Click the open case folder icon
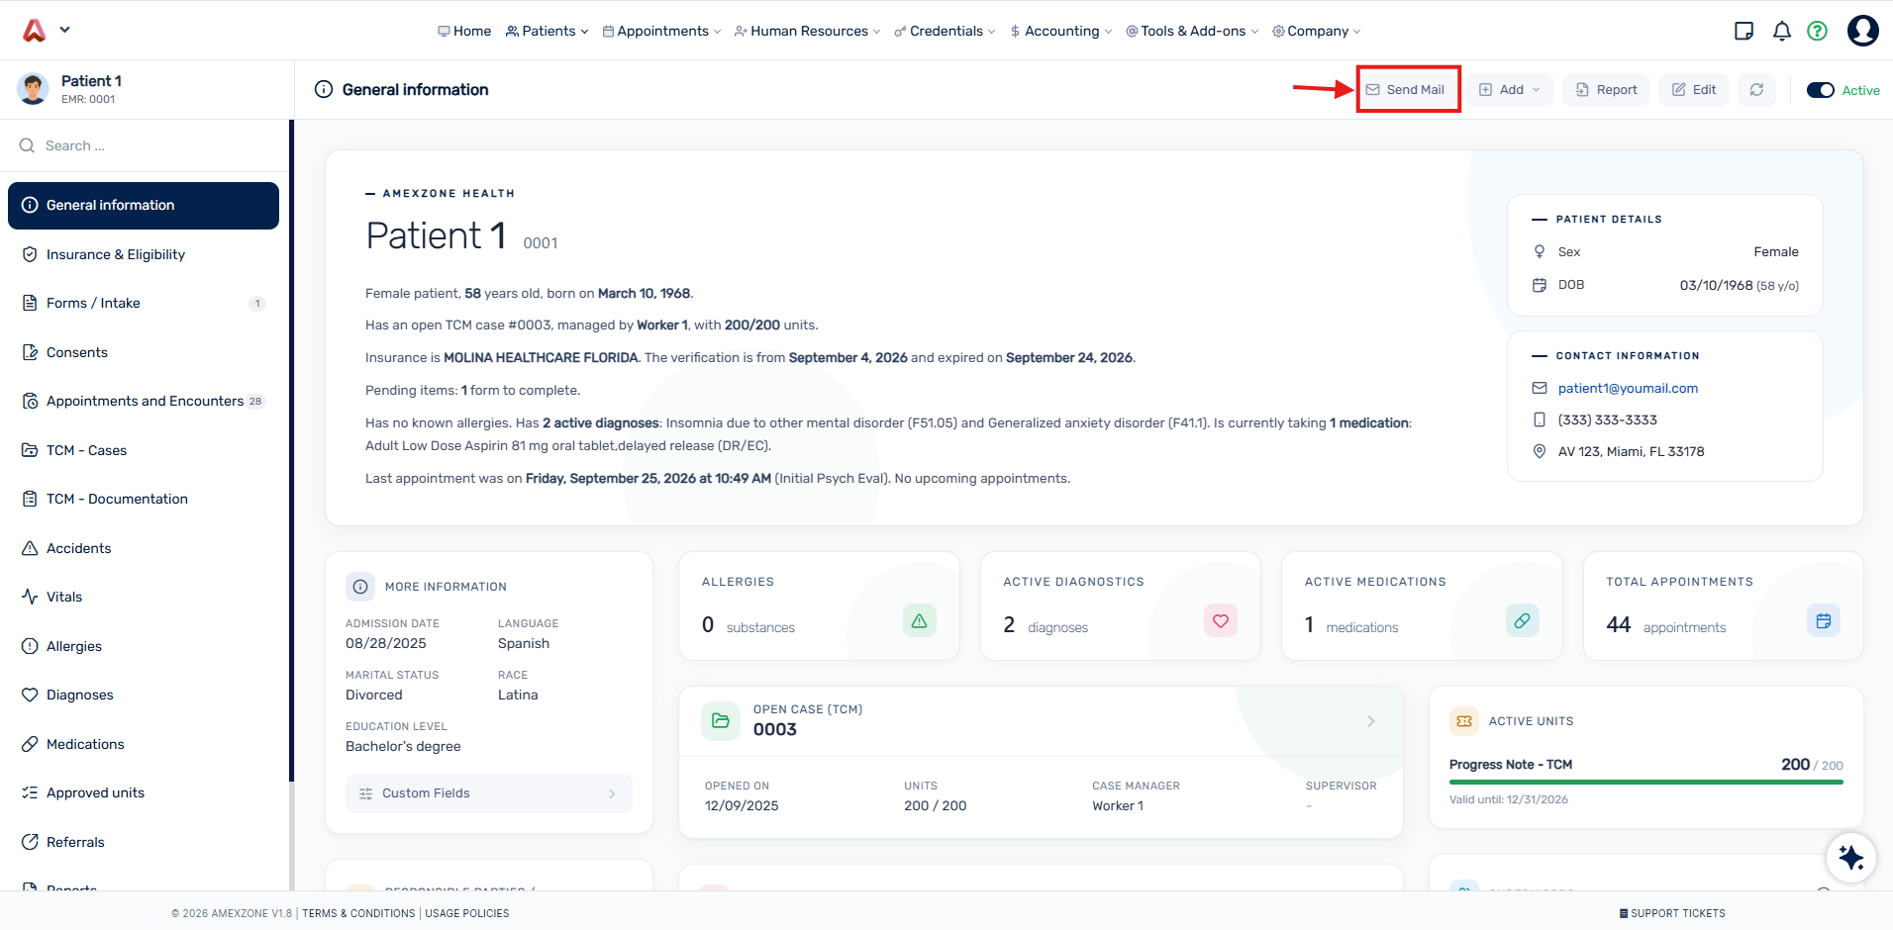Viewport: 1893px width, 930px height. point(721,720)
